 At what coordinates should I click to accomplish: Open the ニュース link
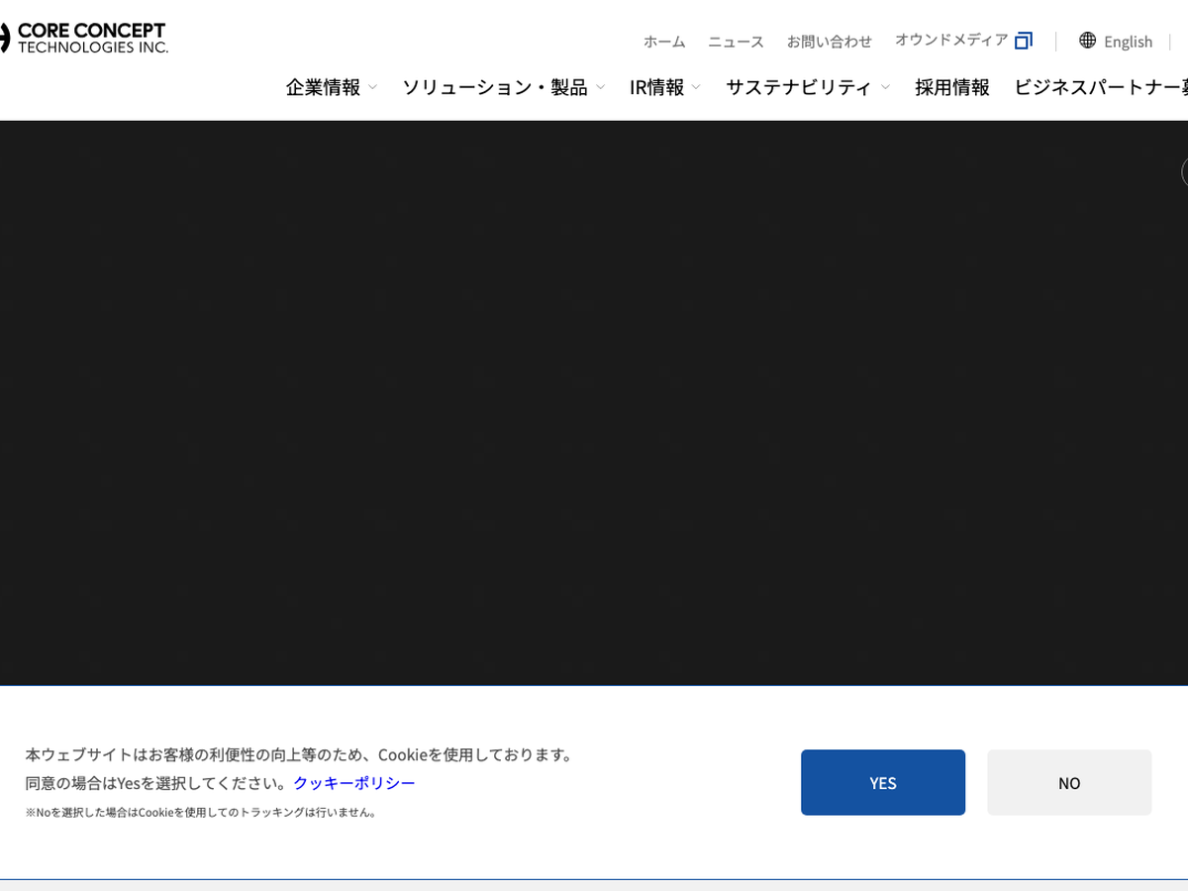[x=736, y=42]
